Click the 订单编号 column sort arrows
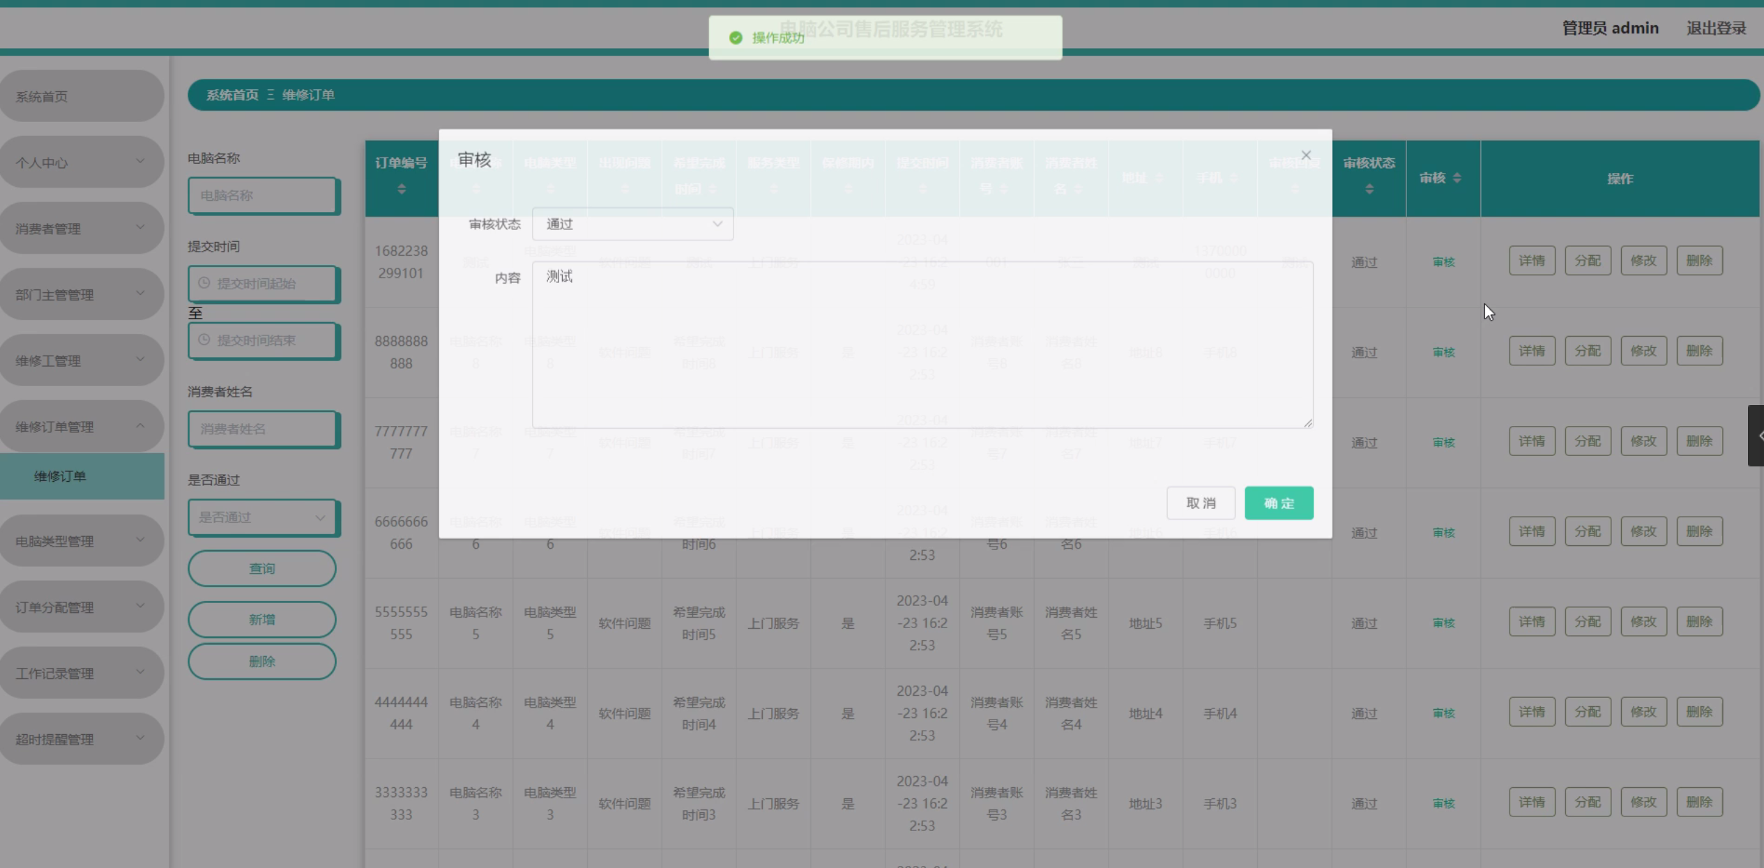 (x=402, y=189)
